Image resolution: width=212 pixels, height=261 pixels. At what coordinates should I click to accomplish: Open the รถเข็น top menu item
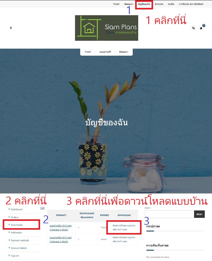[171, 4]
